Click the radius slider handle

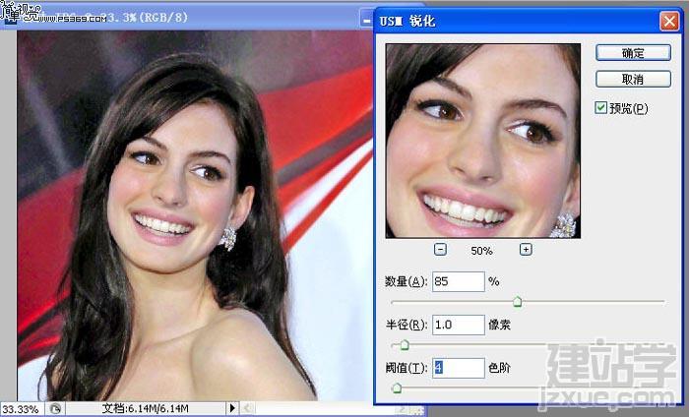tap(405, 345)
